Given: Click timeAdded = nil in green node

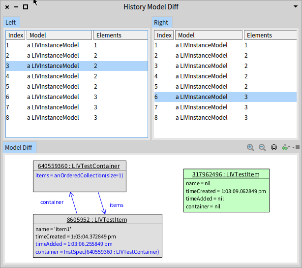Looking at the screenshot, I should click(205, 199).
